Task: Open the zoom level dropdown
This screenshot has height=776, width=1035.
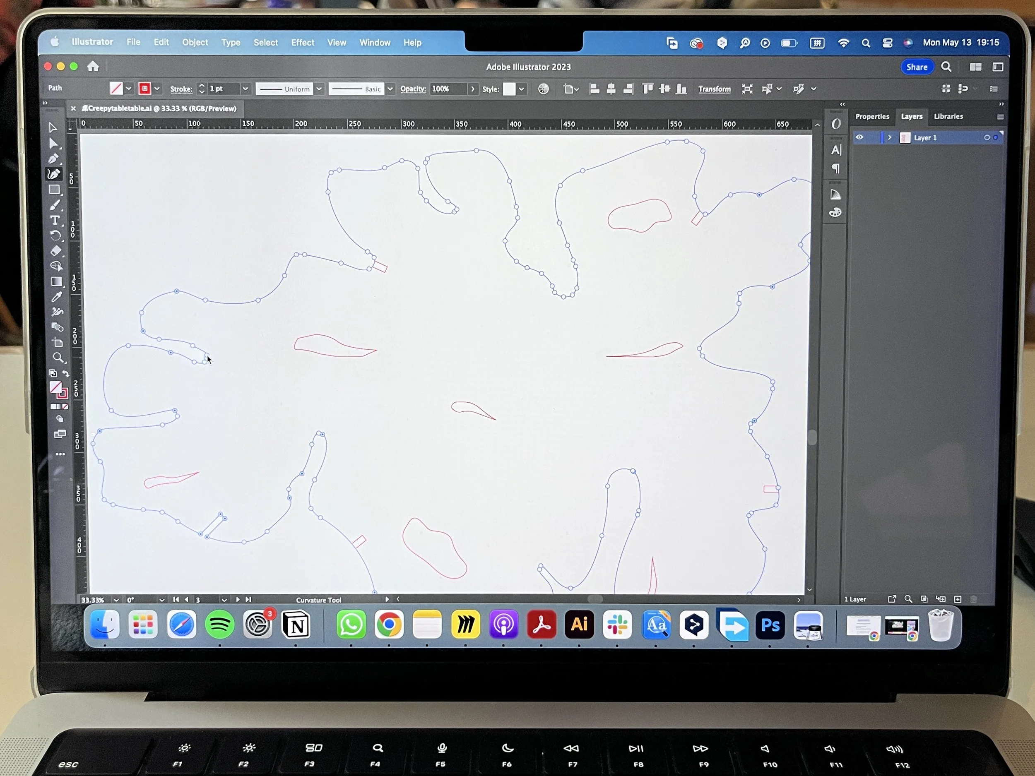Action: pyautogui.click(x=116, y=600)
